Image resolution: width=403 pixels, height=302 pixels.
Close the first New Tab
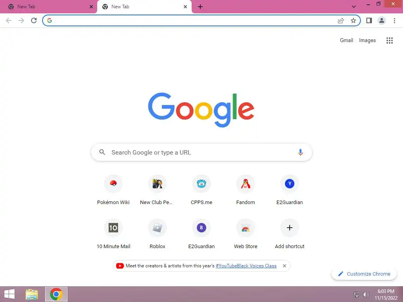91,7
